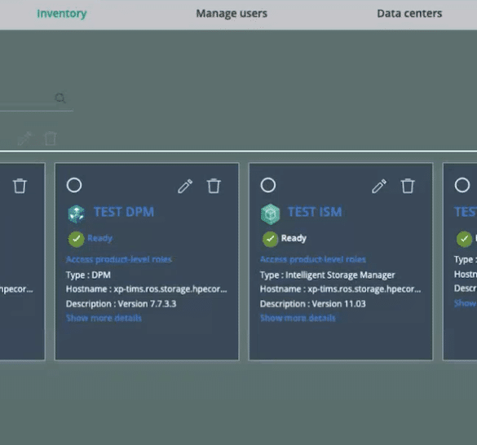Open Access product-level roles for TEST DPM

point(119,259)
